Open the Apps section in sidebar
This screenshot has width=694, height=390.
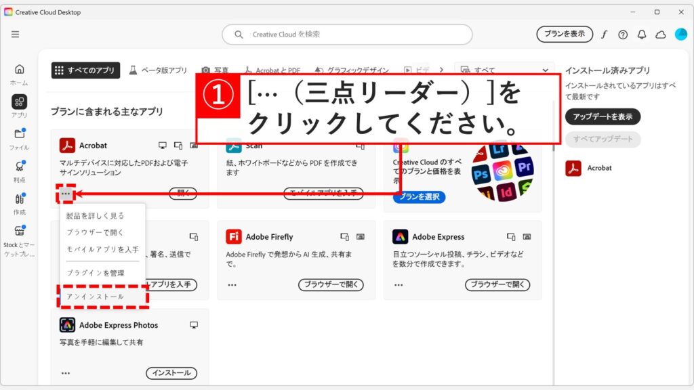coord(19,106)
